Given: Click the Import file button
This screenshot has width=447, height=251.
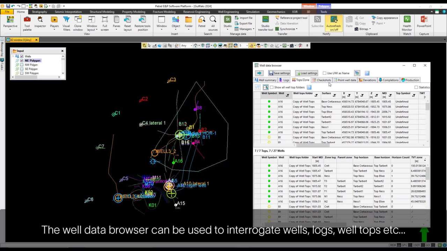Looking at the screenshot, I should point(243,18).
